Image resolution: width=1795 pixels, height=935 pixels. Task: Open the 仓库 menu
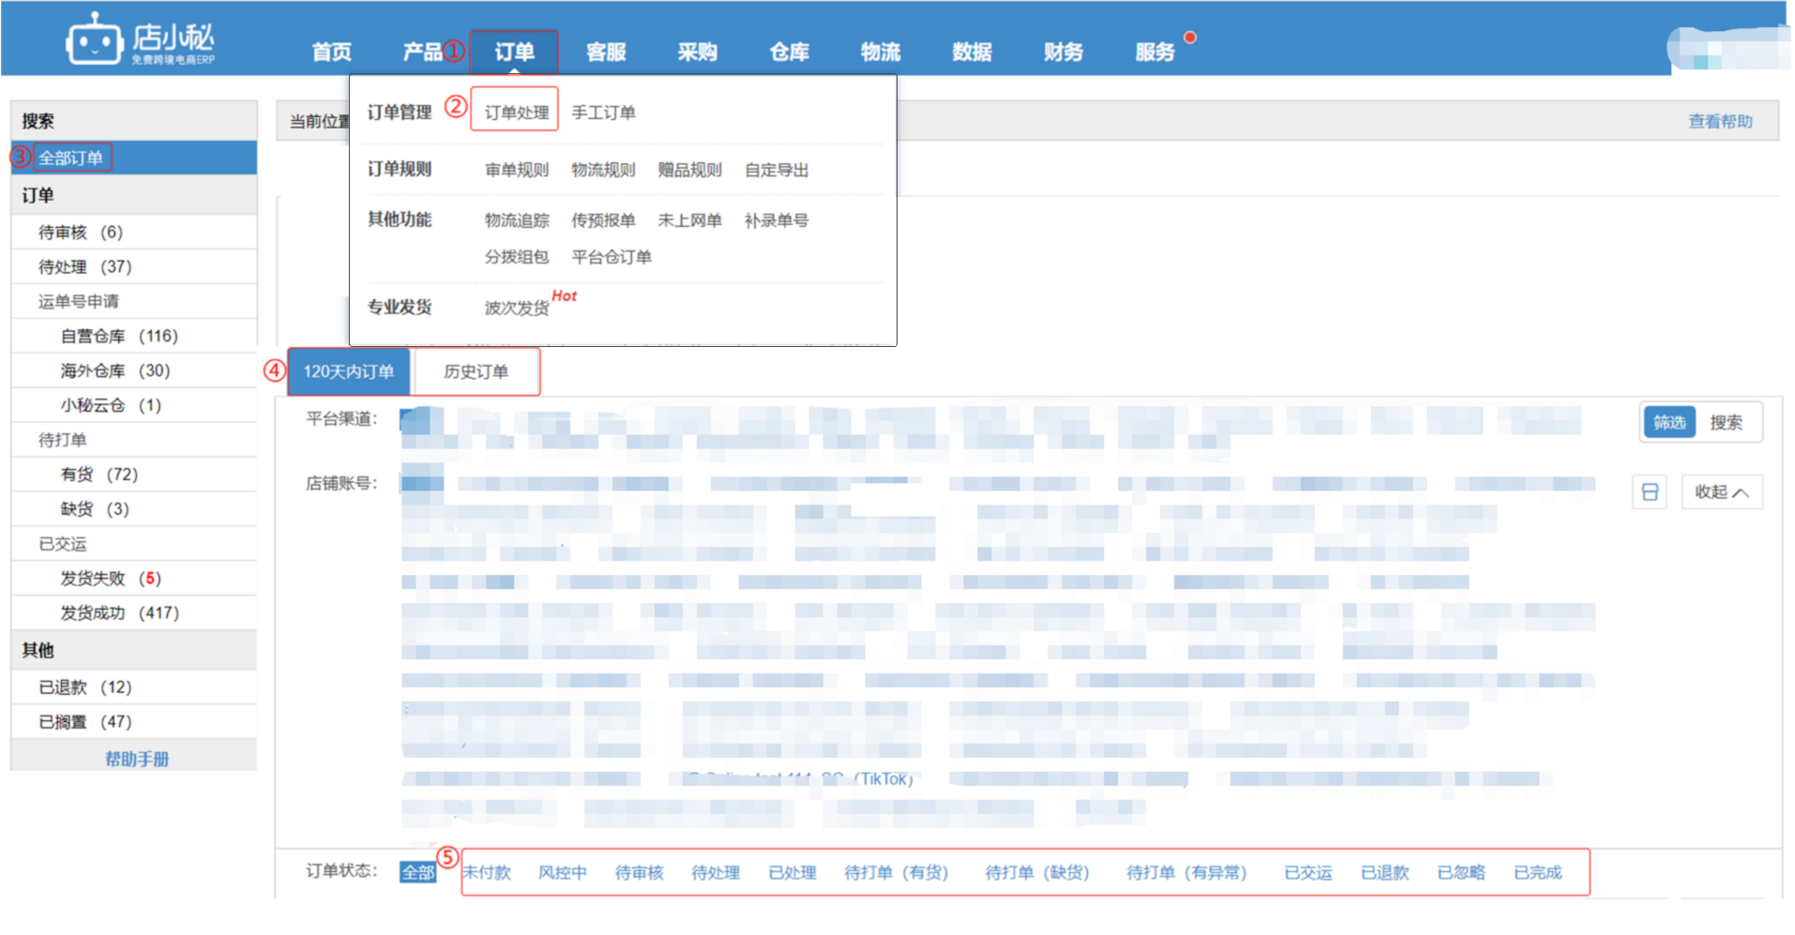coord(789,52)
